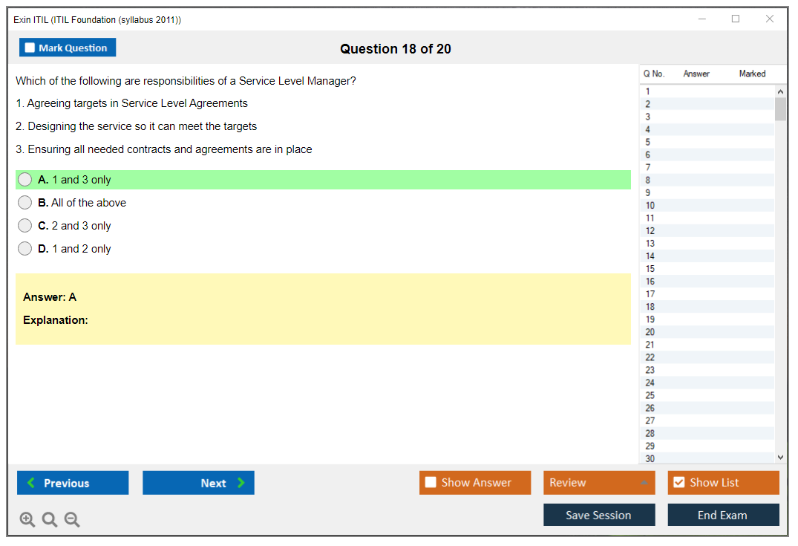Go to the Next question

coord(198,483)
